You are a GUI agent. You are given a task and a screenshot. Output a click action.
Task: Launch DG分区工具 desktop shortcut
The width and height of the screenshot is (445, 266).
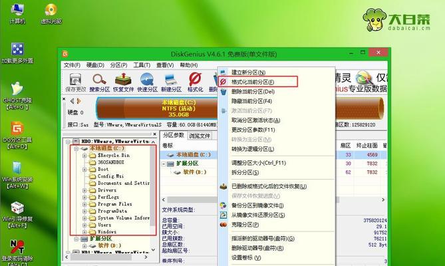click(17, 135)
